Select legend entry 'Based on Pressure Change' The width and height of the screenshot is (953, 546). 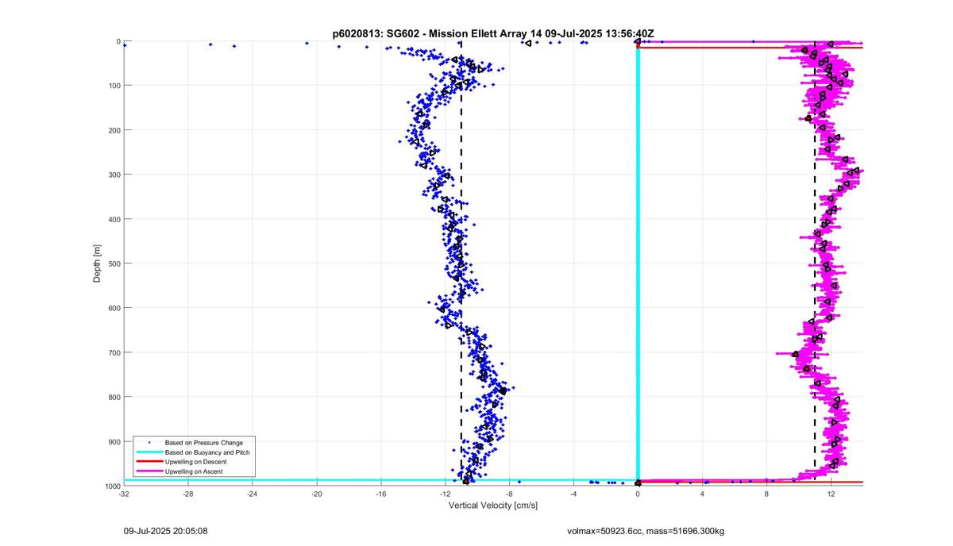pos(204,442)
